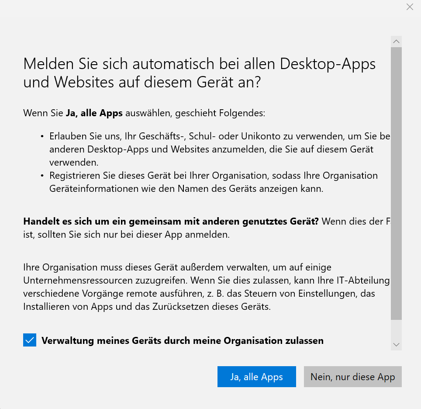Image resolution: width=421 pixels, height=409 pixels.
Task: Click the scrollbar track below the thumb
Action: pos(396,329)
